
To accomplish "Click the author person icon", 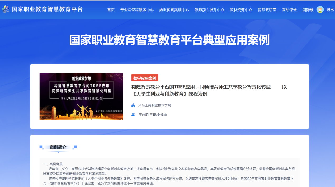I will pyautogui.click(x=133, y=114).
